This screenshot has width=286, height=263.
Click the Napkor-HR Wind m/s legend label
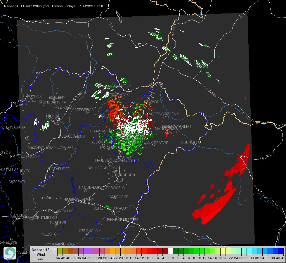[41, 254]
